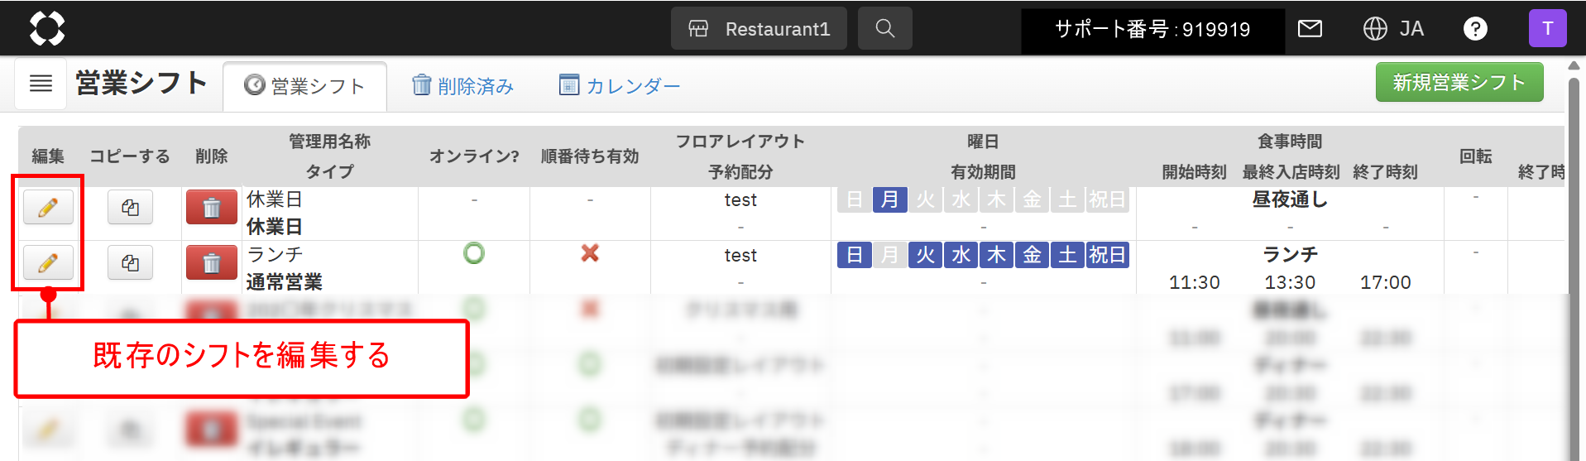
Task: Switch to the 削除済み tab
Action: (463, 85)
